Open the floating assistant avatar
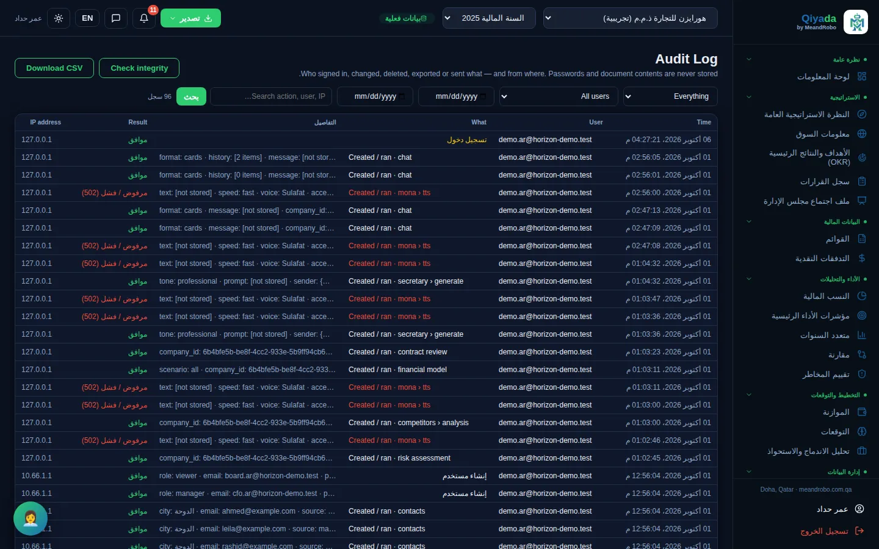This screenshot has height=549, width=879. tap(31, 518)
